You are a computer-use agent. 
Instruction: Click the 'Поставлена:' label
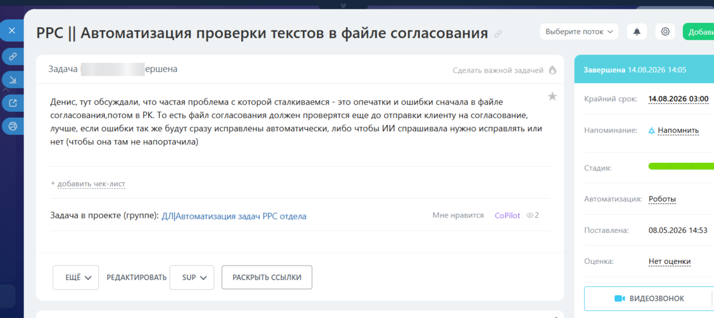[606, 230]
